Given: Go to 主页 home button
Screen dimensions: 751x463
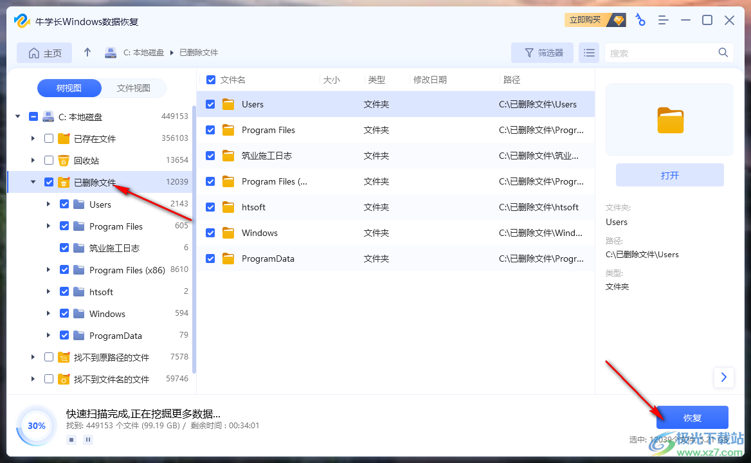Looking at the screenshot, I should tap(44, 53).
